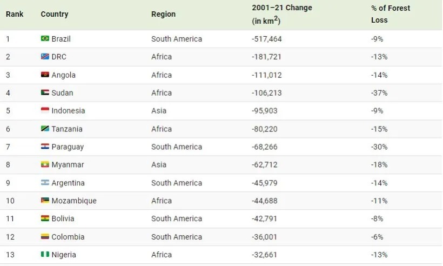Click the DRC flag icon
Image resolution: width=443 pixels, height=266 pixels.
45,57
